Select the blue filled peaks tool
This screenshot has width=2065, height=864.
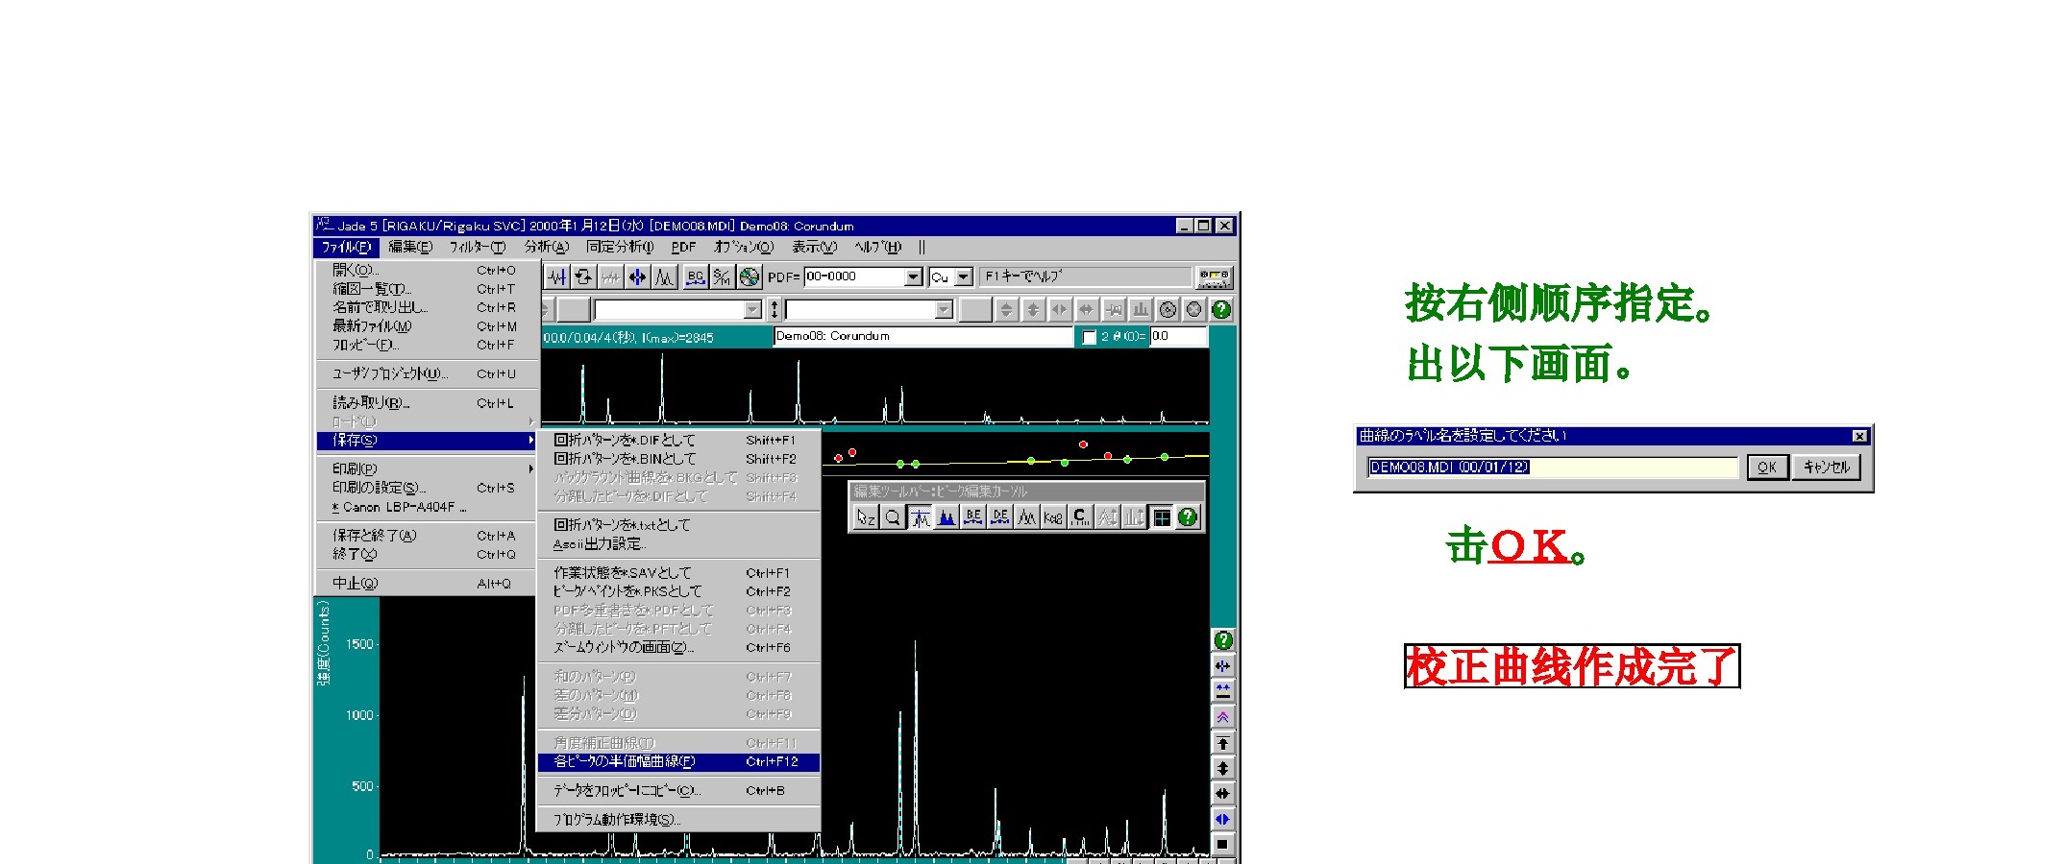946,517
